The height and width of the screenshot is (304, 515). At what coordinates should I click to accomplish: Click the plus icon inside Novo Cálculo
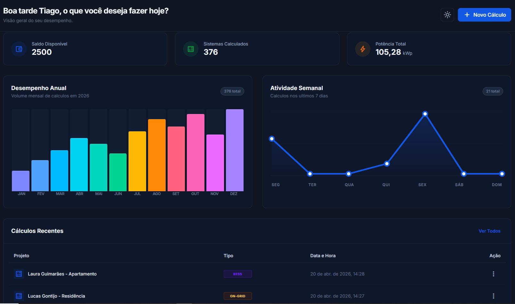(467, 15)
